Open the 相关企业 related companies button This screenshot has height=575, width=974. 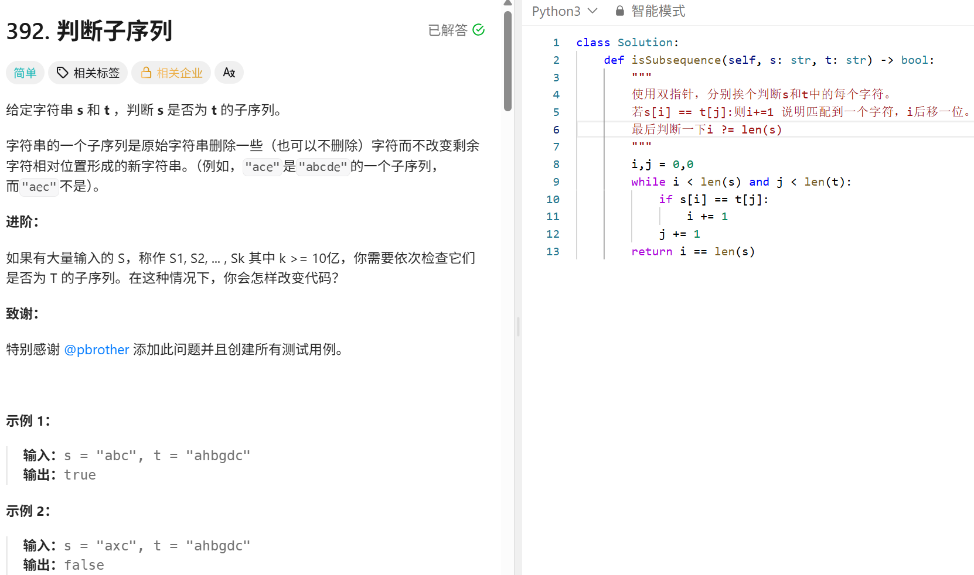[x=171, y=73]
